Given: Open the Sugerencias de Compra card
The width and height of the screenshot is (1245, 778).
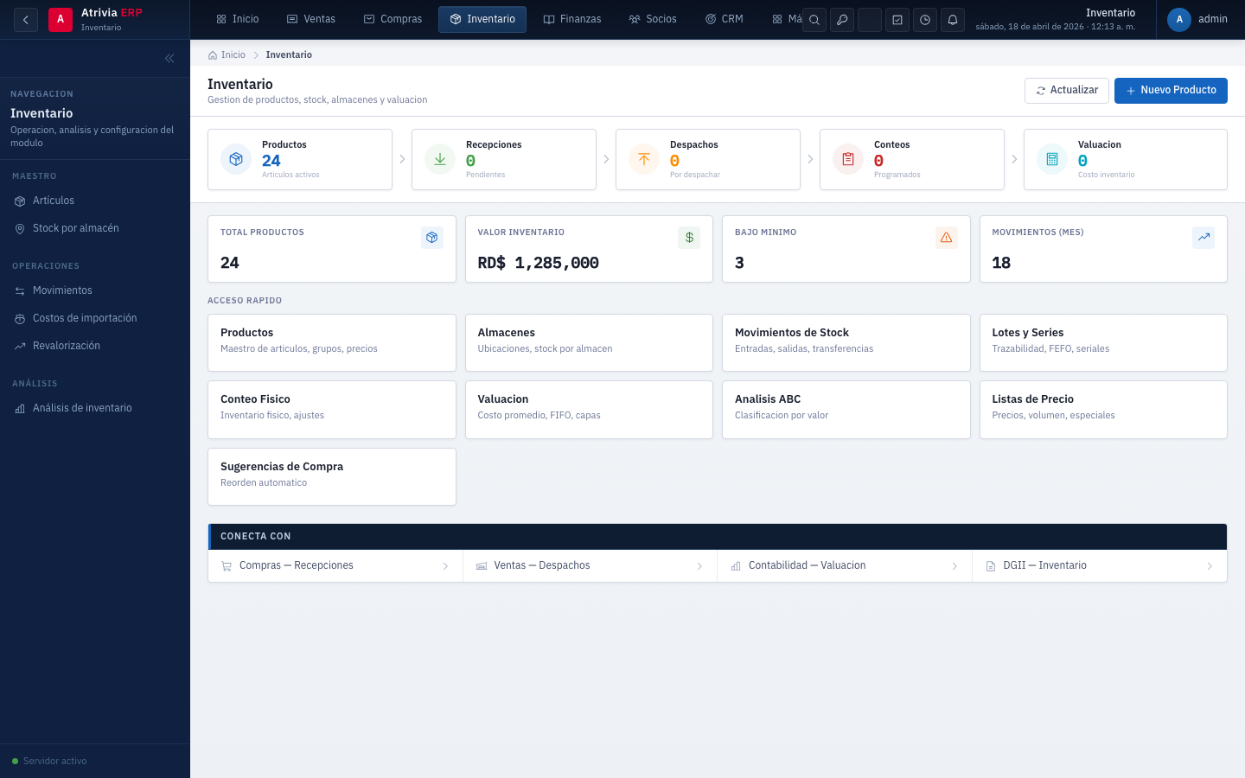Looking at the screenshot, I should (x=332, y=477).
